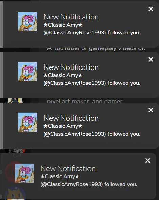The width and height of the screenshot is (159, 200).
Task: Click the 'pixel art maker, and gamer' bio text
Action: [x=85, y=101]
